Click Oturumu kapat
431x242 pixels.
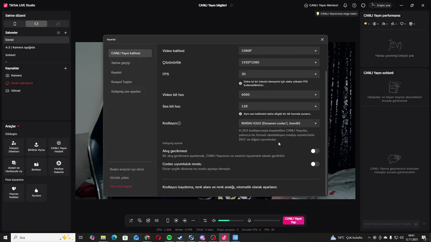coord(121,186)
